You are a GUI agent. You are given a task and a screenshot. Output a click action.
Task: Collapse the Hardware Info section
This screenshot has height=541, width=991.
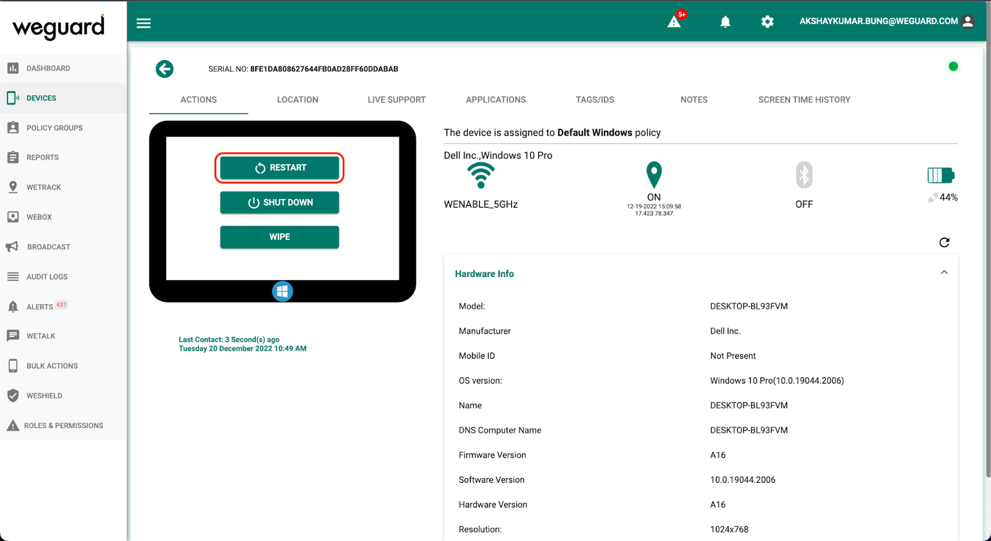pos(944,273)
